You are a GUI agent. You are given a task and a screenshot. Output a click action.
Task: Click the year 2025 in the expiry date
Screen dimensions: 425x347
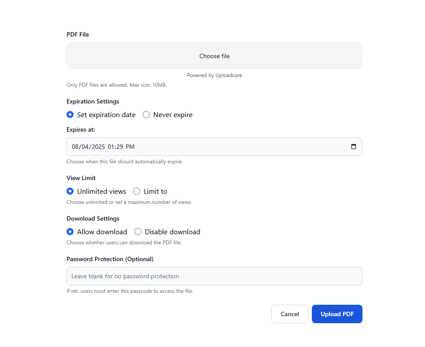98,147
